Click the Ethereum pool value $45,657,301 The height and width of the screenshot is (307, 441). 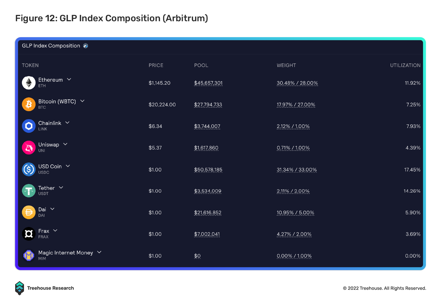(208, 83)
